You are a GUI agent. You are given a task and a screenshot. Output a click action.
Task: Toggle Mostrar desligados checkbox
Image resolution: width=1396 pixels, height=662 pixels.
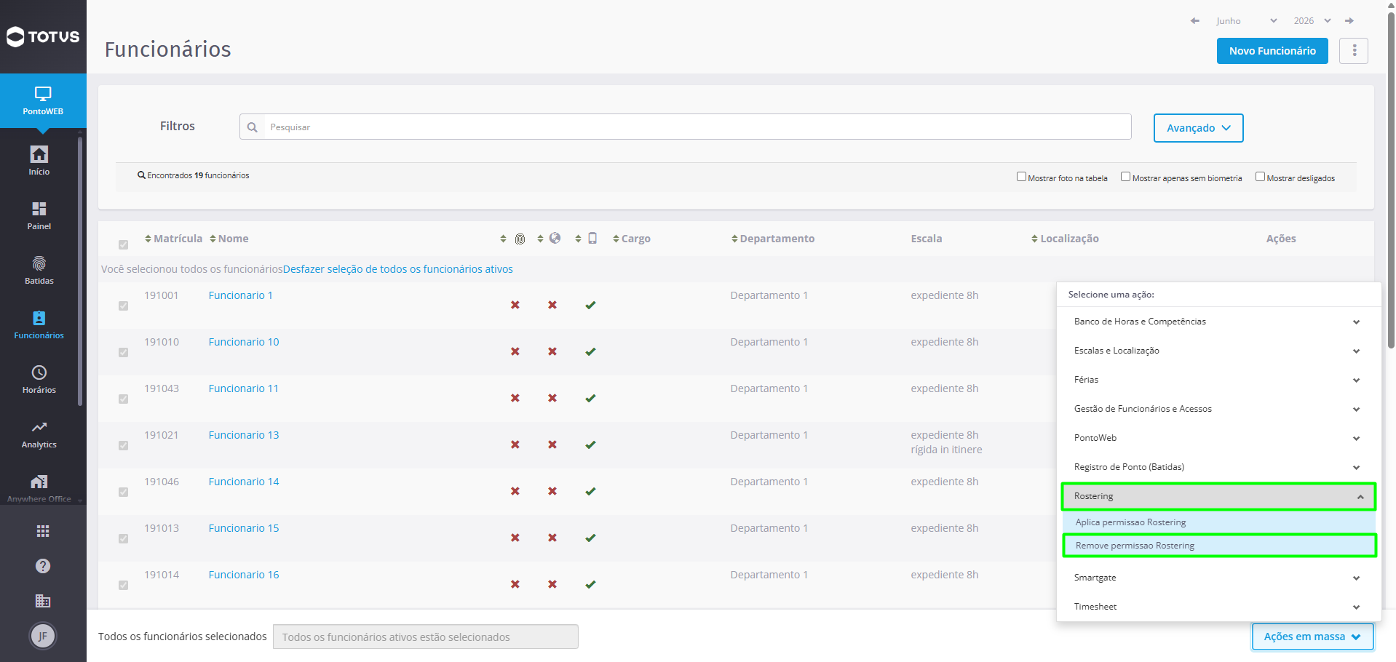pos(1260,177)
